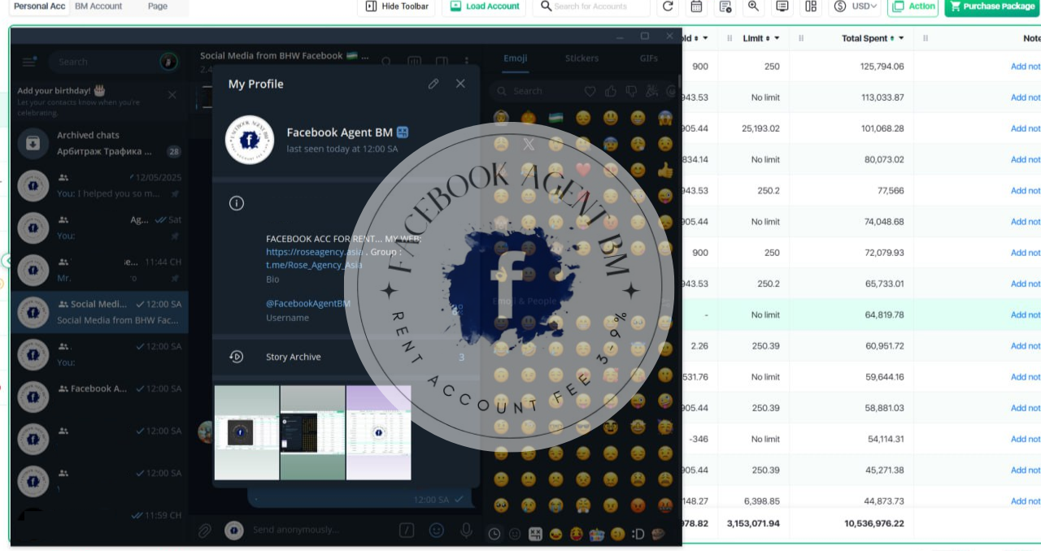Open the middle story archive thumbnail
Viewport: 1041px width, 551px height.
coord(312,432)
